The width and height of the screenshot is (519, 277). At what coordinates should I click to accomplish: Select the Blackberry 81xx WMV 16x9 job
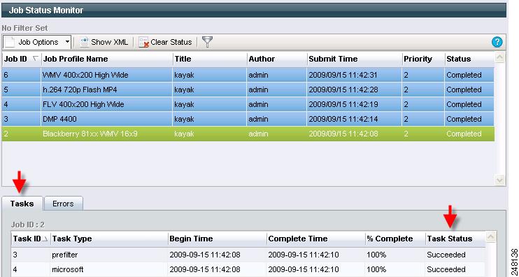248,134
